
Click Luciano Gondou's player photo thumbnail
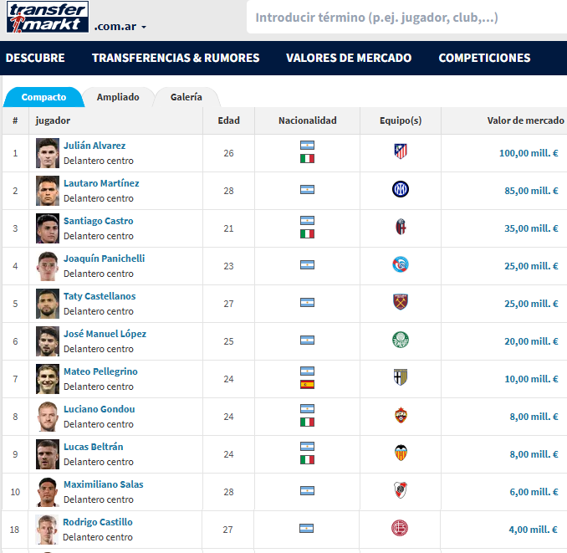click(48, 416)
